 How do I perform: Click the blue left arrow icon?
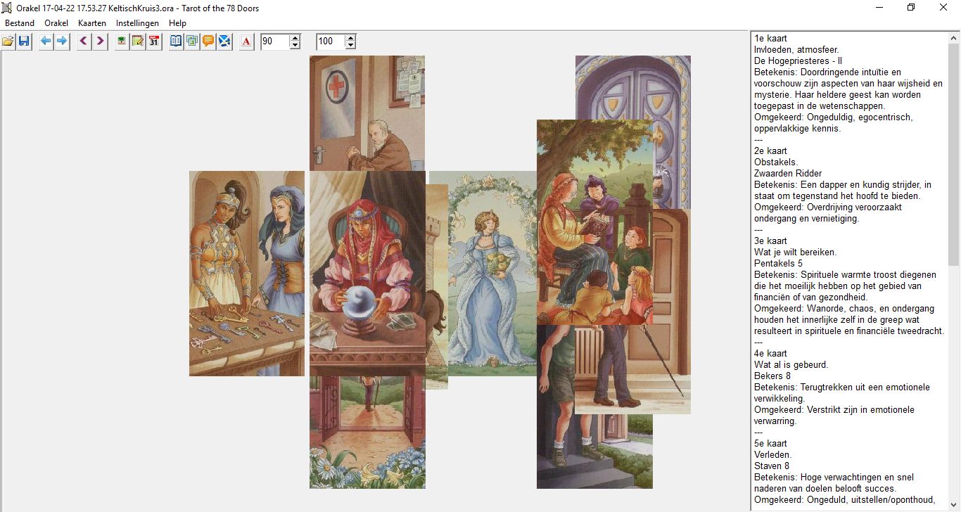click(46, 41)
